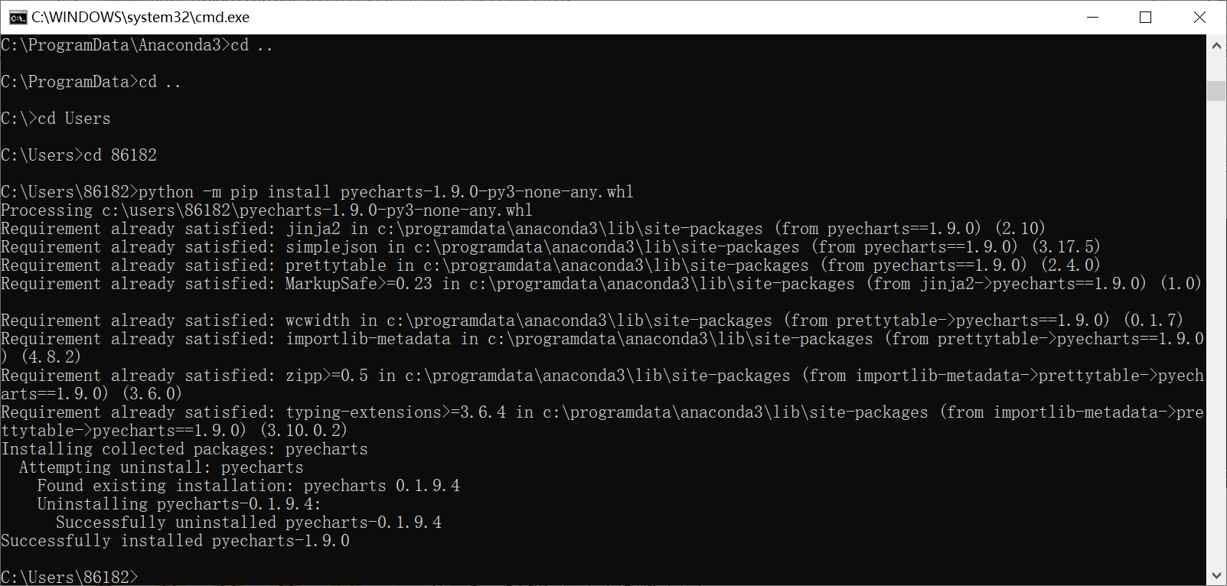The height and width of the screenshot is (586, 1227).
Task: Click the C:\WINDOWS\system32\cmd.exe title text
Action: (140, 18)
